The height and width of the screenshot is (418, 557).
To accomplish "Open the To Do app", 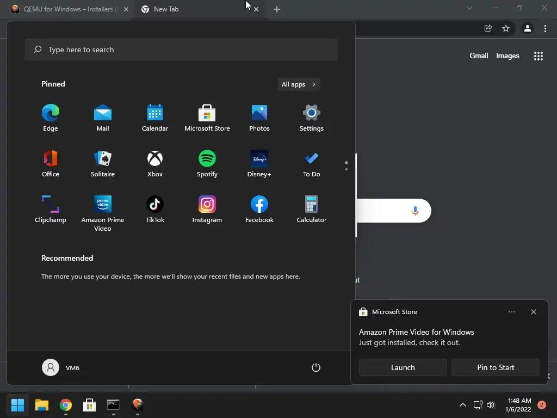I will [312, 164].
